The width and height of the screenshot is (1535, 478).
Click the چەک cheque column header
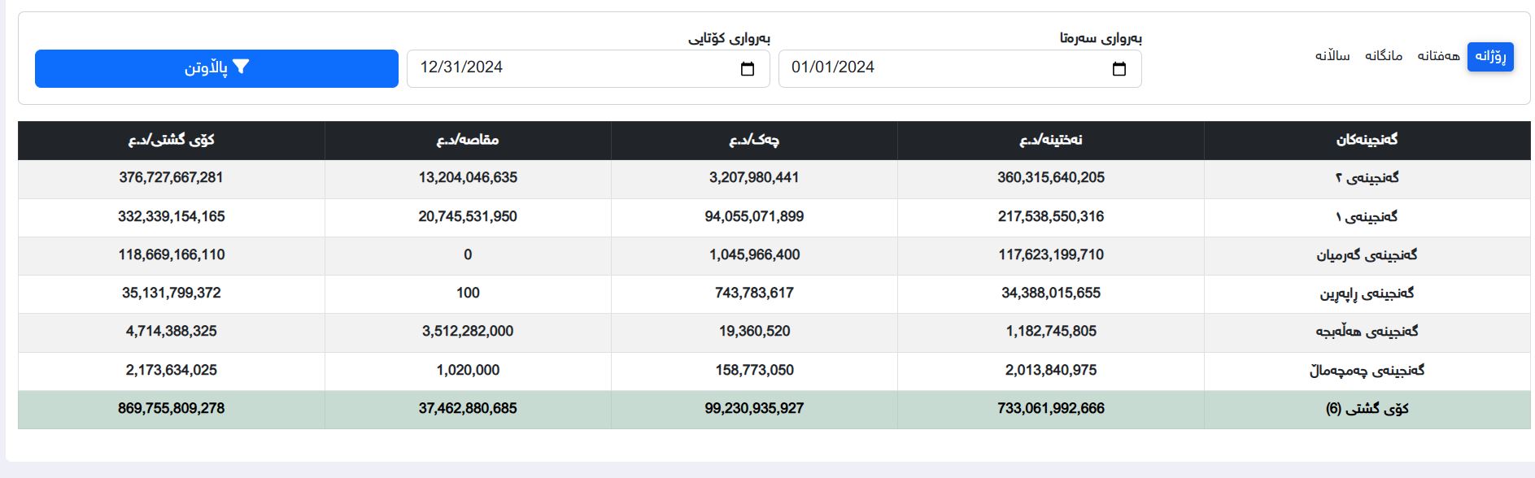coord(754,140)
